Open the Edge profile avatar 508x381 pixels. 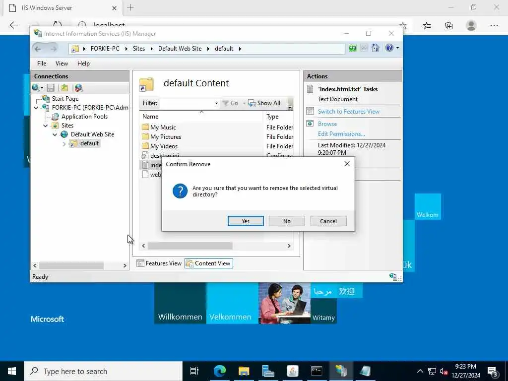(471, 26)
